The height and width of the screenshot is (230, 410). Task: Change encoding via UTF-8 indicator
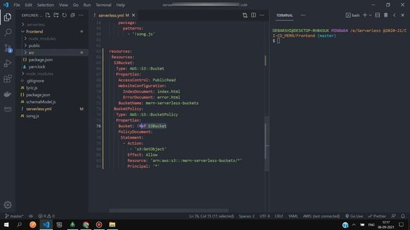(265, 216)
